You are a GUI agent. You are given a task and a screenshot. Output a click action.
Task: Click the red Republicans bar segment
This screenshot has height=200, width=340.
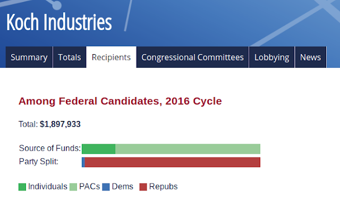172,162
